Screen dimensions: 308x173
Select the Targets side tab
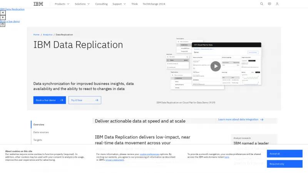pos(37,140)
